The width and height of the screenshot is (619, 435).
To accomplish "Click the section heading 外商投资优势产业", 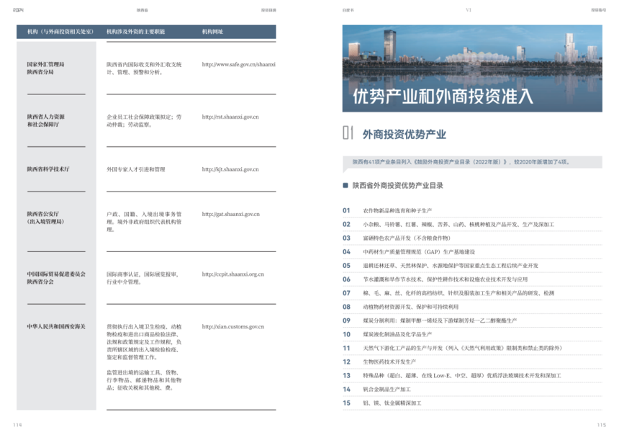I will [x=405, y=135].
